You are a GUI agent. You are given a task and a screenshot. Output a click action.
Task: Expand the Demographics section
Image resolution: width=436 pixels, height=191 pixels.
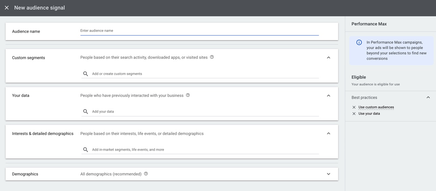328,174
